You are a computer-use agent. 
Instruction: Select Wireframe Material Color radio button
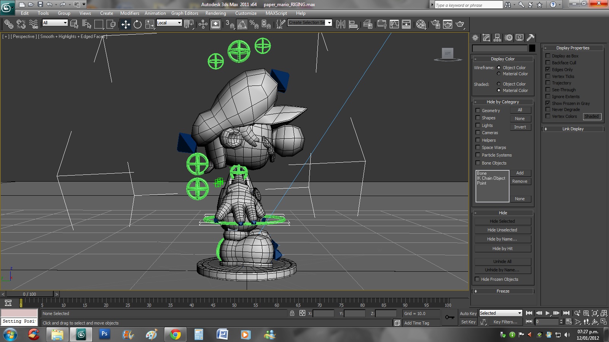coord(499,74)
